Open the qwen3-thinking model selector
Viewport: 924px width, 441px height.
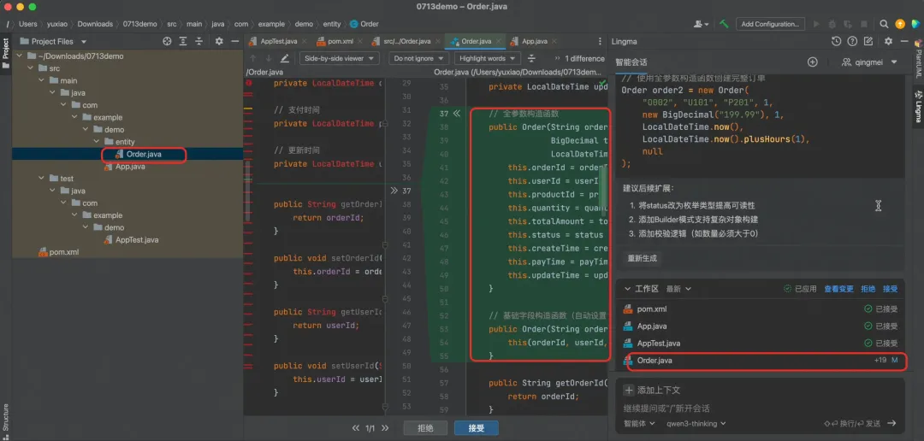(696, 423)
